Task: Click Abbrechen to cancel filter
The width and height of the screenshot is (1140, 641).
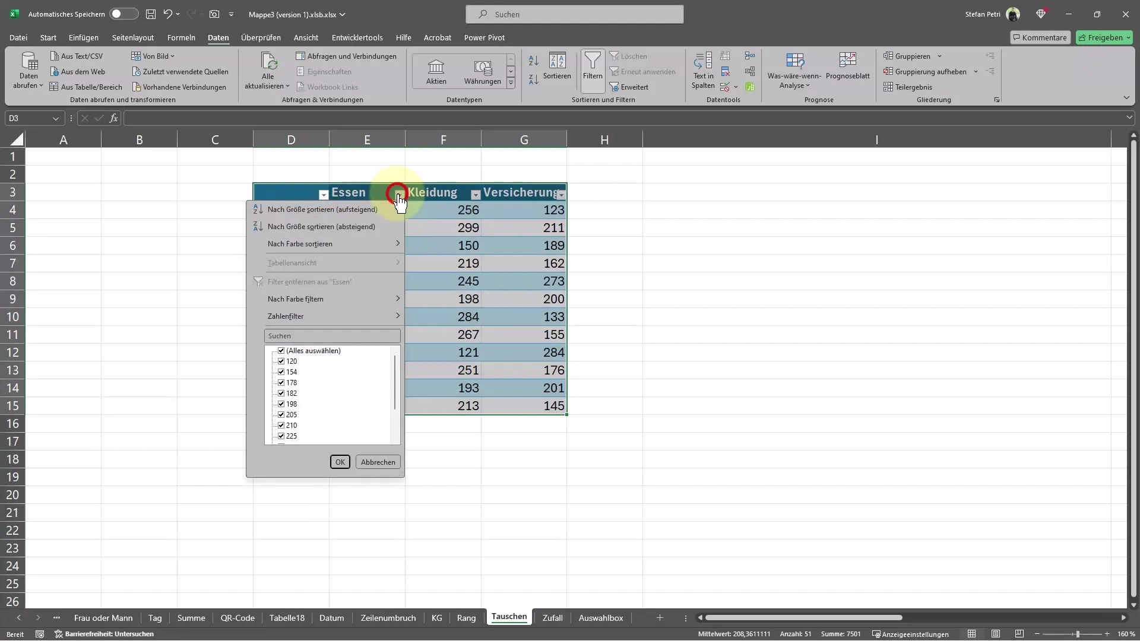Action: pyautogui.click(x=378, y=462)
